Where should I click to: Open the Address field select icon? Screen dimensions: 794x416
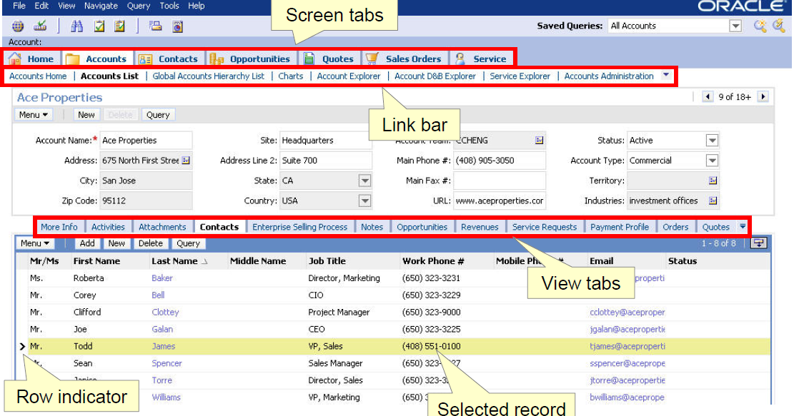tap(186, 161)
